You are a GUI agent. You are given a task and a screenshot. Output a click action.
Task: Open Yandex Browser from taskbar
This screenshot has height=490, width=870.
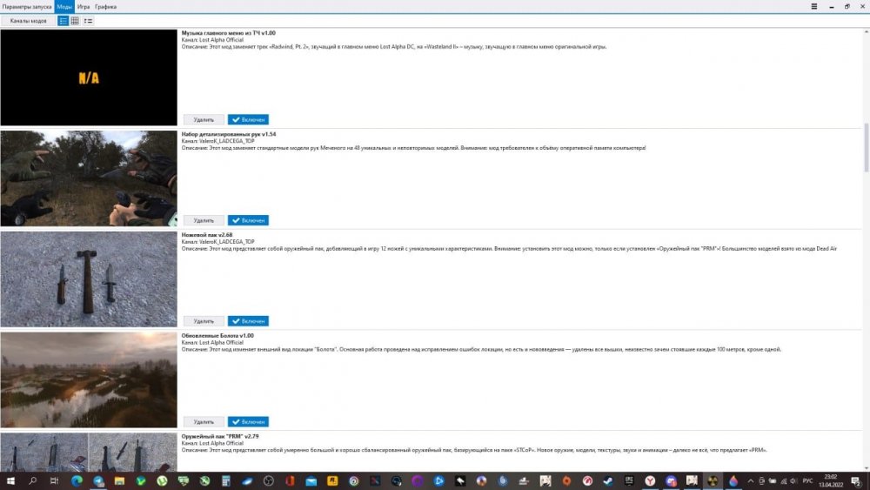point(650,480)
